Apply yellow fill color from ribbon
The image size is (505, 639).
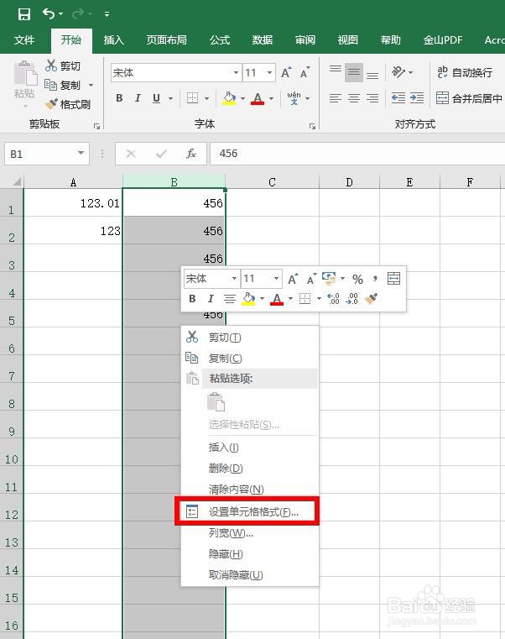[x=230, y=98]
